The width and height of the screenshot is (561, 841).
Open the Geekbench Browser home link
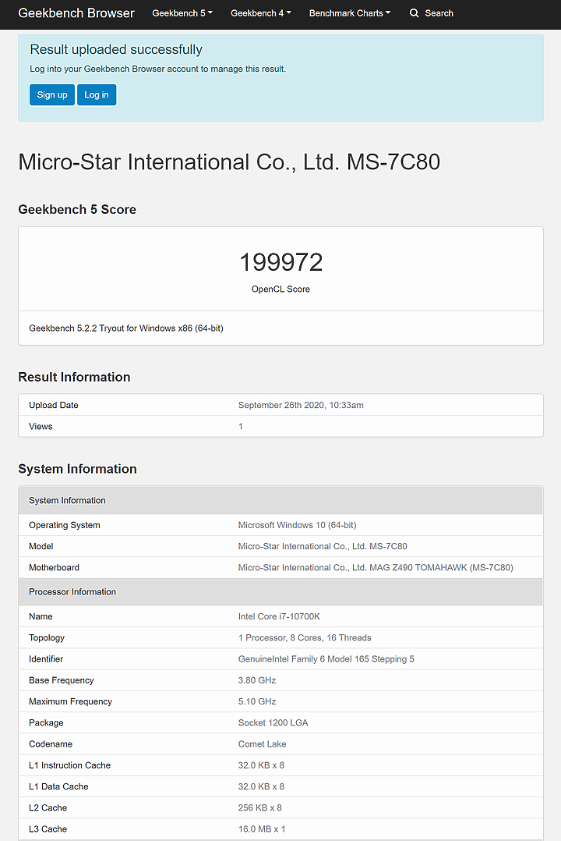tap(76, 12)
